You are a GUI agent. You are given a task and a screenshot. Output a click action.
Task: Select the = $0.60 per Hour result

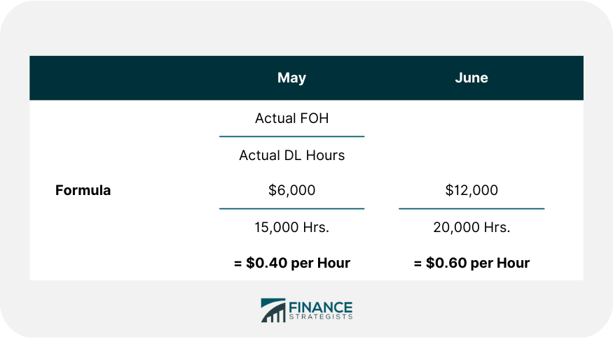[471, 264]
